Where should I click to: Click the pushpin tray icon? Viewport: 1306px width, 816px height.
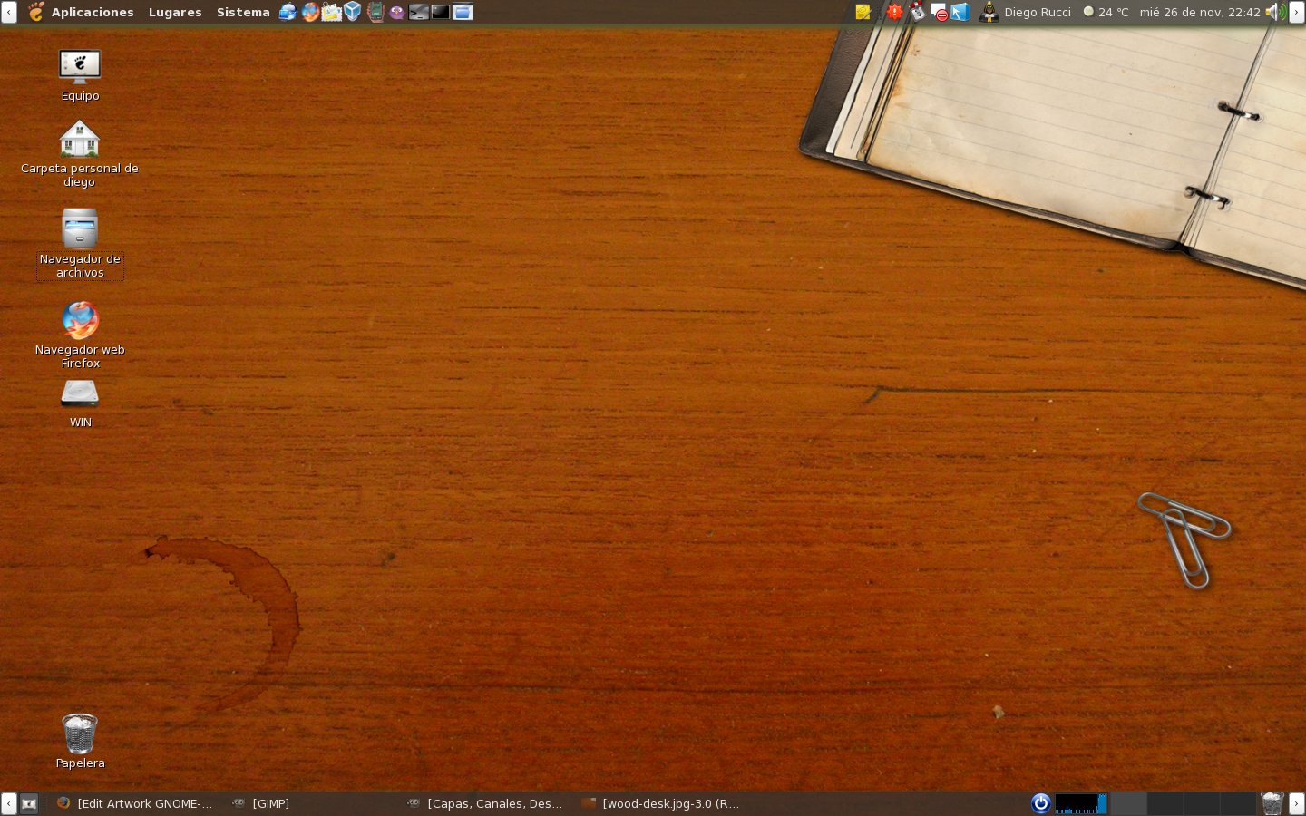tap(918, 12)
